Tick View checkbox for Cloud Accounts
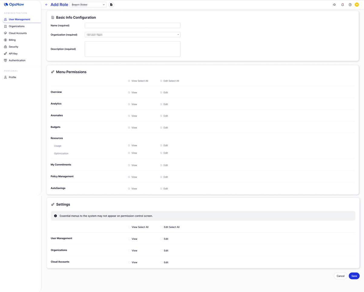Image resolution: width=364 pixels, height=292 pixels. tap(130, 262)
